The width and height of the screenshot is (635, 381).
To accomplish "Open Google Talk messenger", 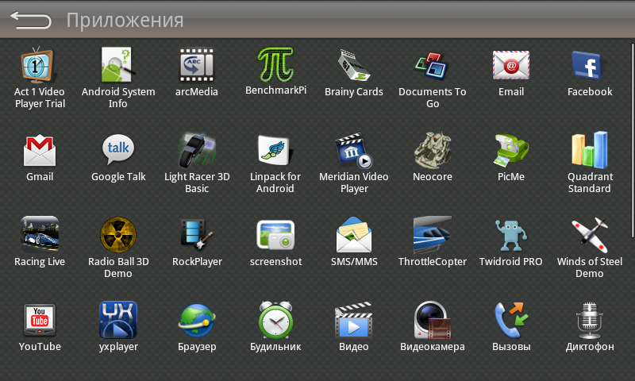I will [x=118, y=150].
